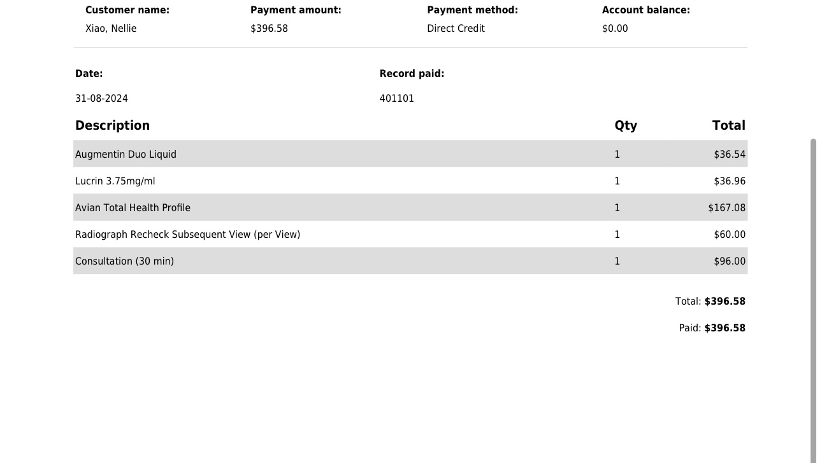This screenshot has width=822, height=463.
Task: Click the bold Total $396.58 summary
Action: pyautogui.click(x=710, y=301)
